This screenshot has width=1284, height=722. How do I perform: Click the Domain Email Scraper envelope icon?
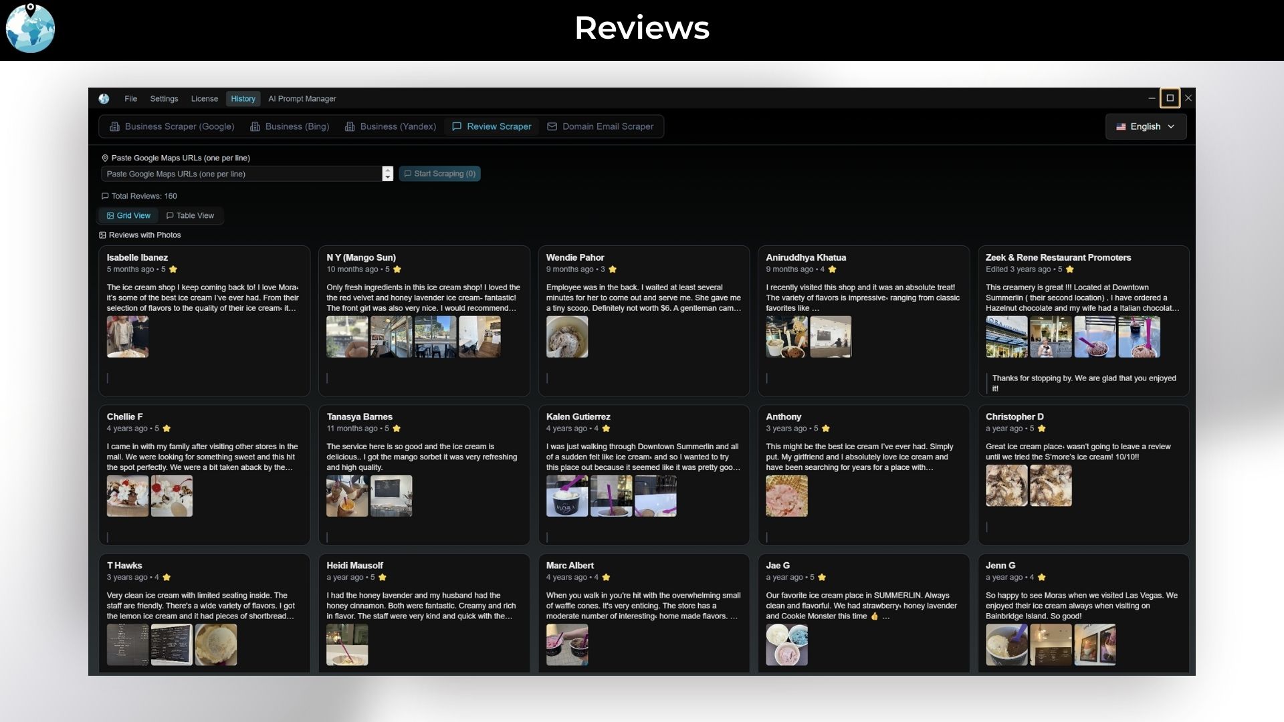[x=552, y=126]
